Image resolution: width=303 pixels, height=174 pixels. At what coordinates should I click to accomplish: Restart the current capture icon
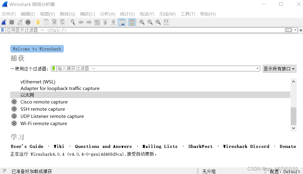coord(20,22)
